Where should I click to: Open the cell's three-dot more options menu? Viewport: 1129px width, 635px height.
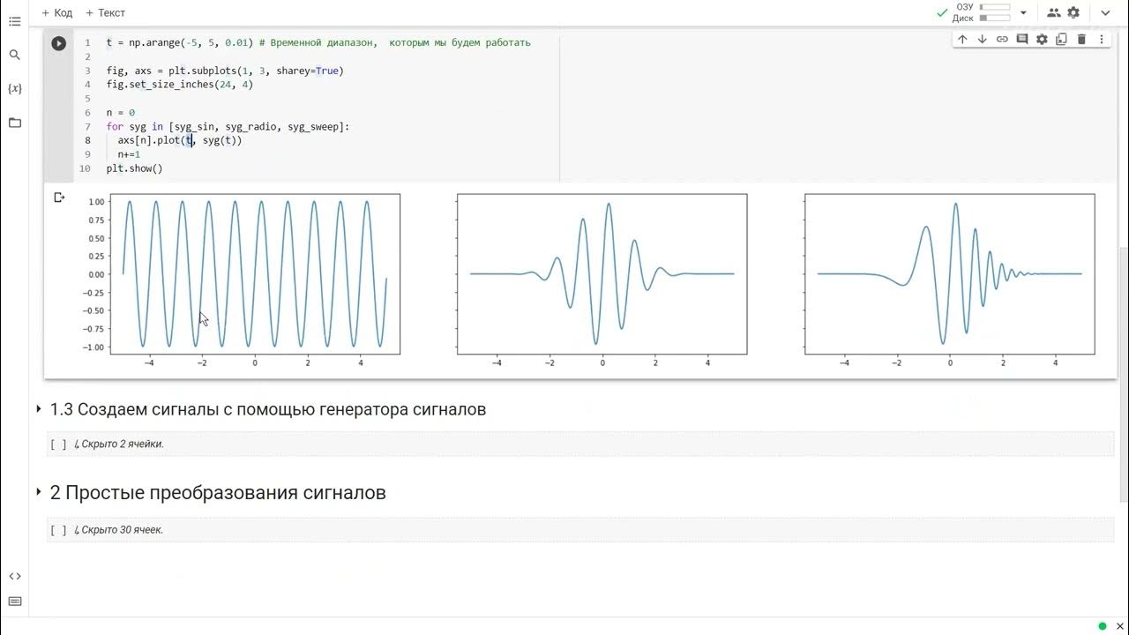(1101, 39)
